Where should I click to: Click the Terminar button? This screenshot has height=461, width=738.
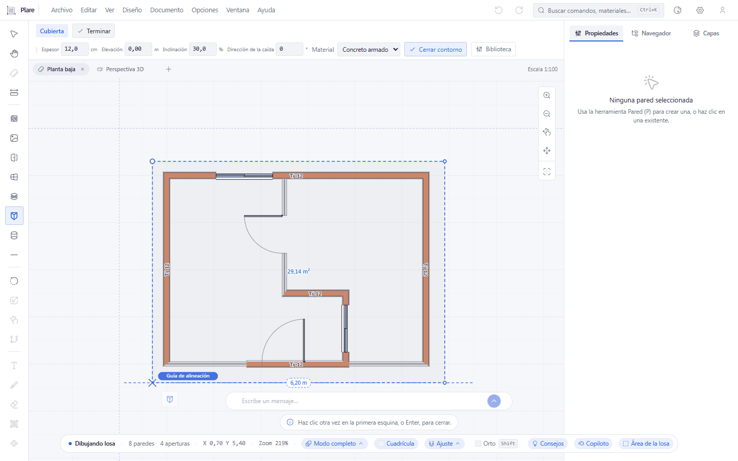(x=94, y=31)
